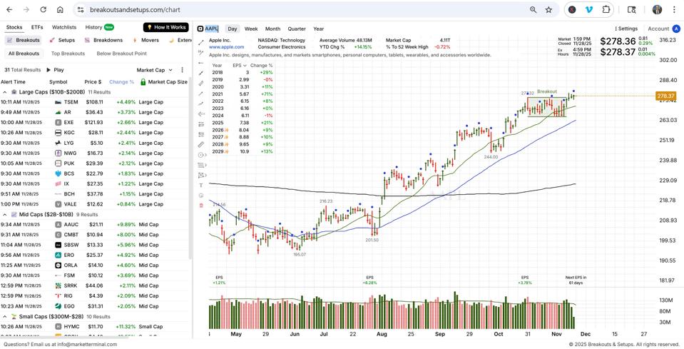Open the EPS column dropdown in the table
Viewport: 684px width, 349px height.
point(240,66)
